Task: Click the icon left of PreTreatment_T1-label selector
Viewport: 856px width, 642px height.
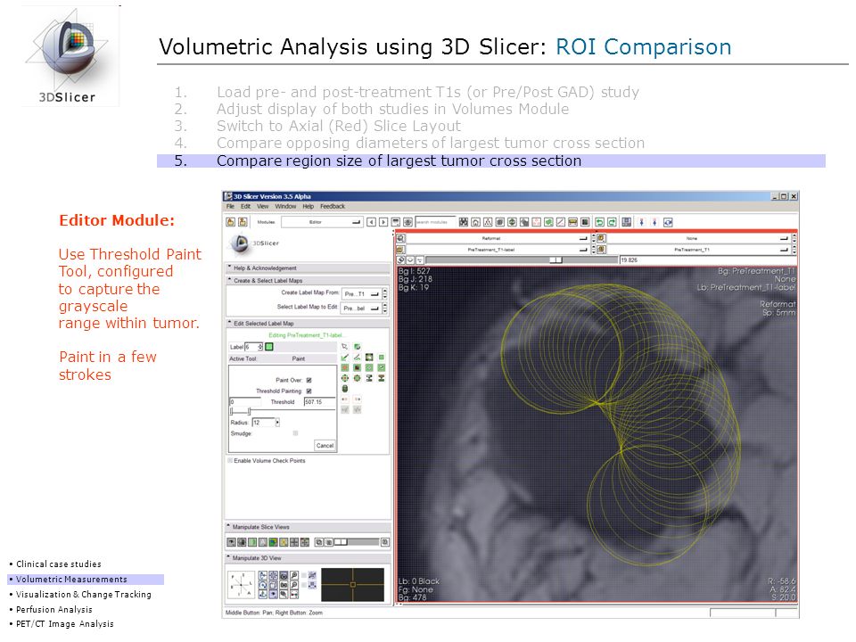Action: click(x=400, y=250)
